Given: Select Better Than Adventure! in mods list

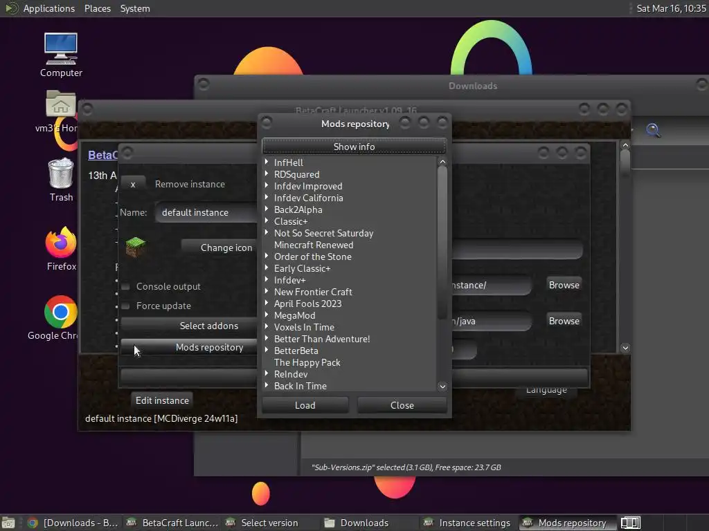Looking at the screenshot, I should click(x=321, y=339).
